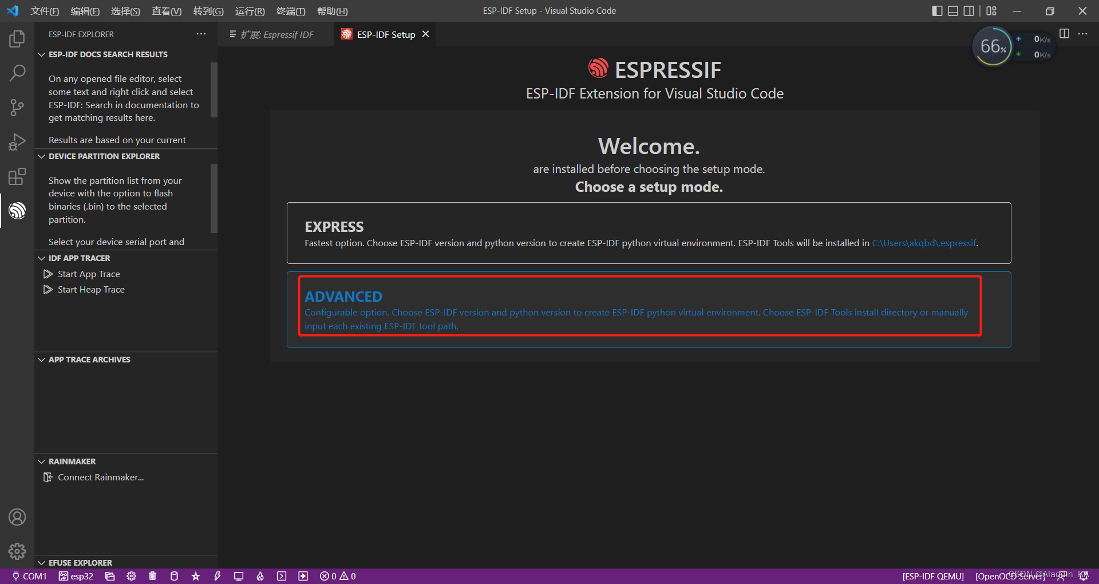Toggle secondary side bar layout icon

tap(968, 11)
